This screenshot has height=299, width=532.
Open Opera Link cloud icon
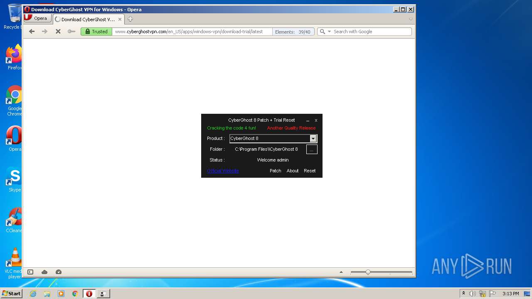click(44, 272)
